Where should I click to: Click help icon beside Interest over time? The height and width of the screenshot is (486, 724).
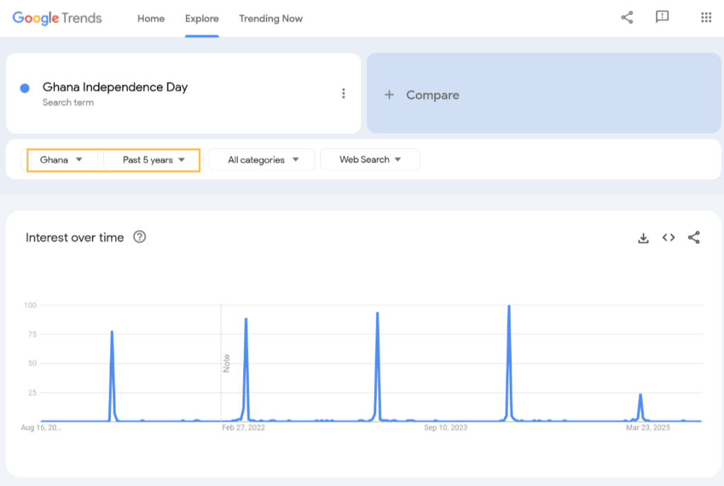[139, 237]
